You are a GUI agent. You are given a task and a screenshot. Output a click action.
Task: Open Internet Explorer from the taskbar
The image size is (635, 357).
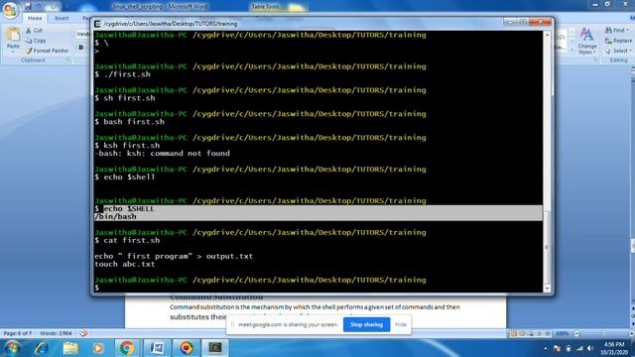click(x=42, y=348)
